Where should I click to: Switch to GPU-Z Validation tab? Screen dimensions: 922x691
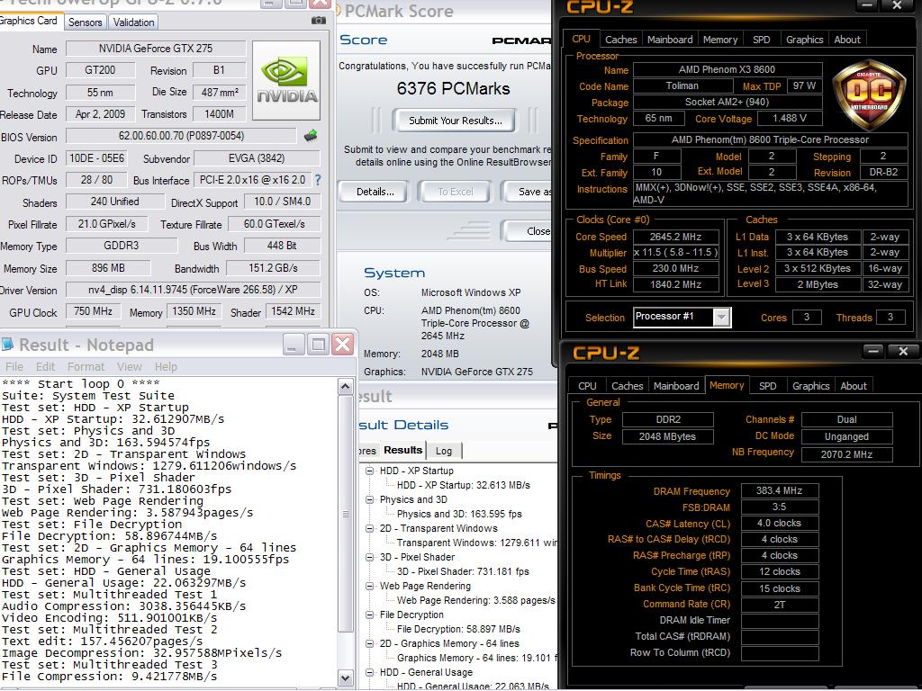click(x=133, y=22)
